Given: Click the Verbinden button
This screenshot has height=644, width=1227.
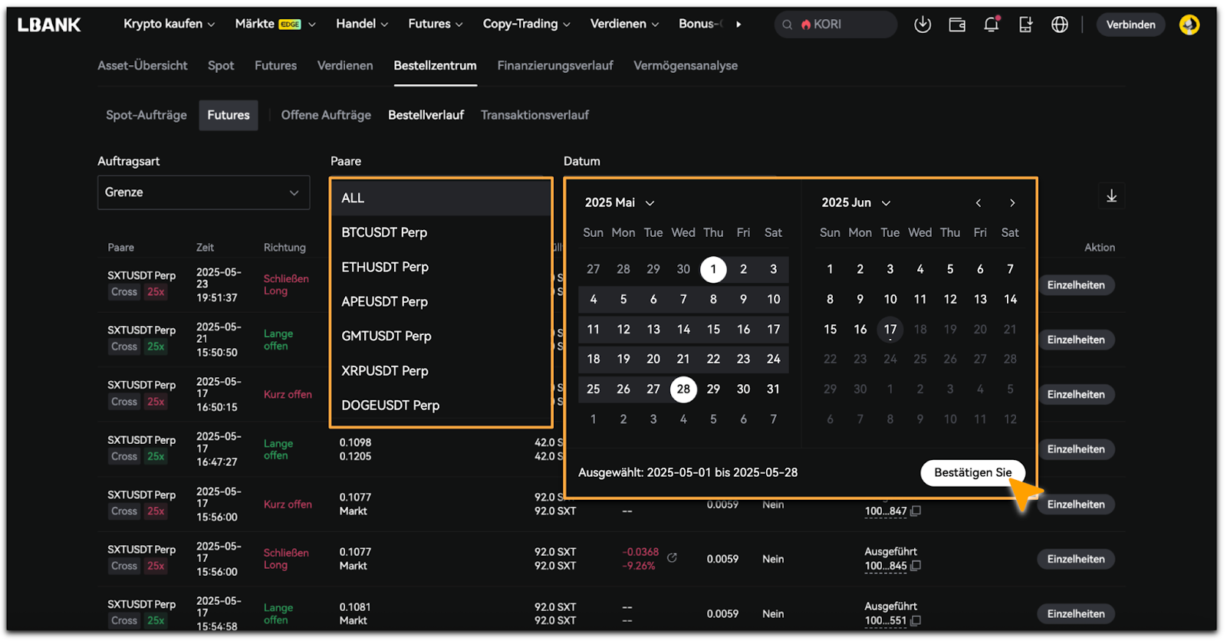Looking at the screenshot, I should pyautogui.click(x=1130, y=25).
